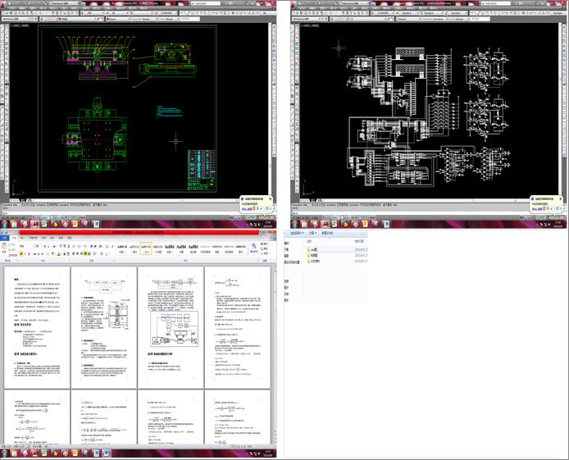
Task: Select 下载 in Explorer navigation pane
Action: [286, 249]
